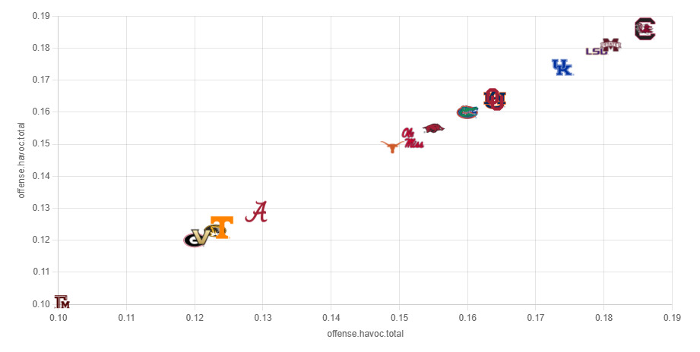Click the Texas Longhorns logo marker
Screen dimensions: 700x352
(x=392, y=146)
